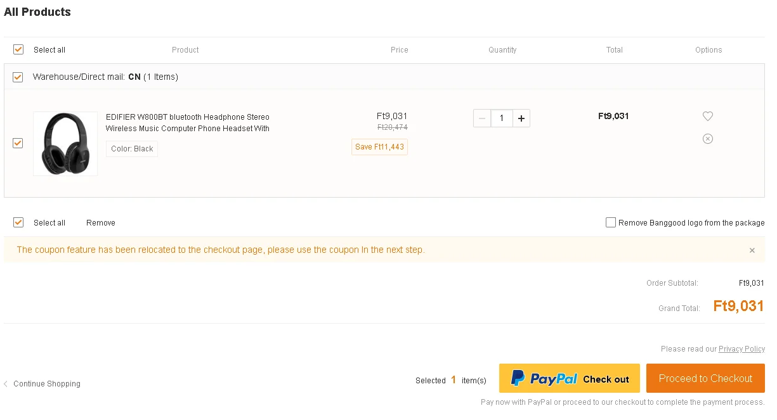Check out with PayPal button
Screen dimensions: 777x420
570,378
